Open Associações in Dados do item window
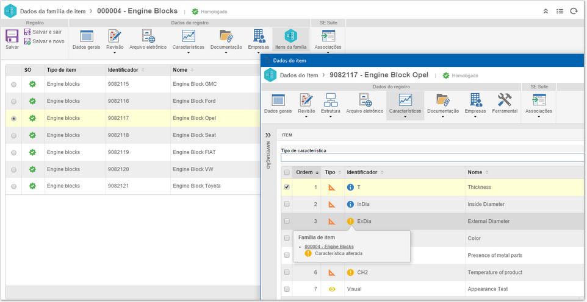 click(539, 104)
